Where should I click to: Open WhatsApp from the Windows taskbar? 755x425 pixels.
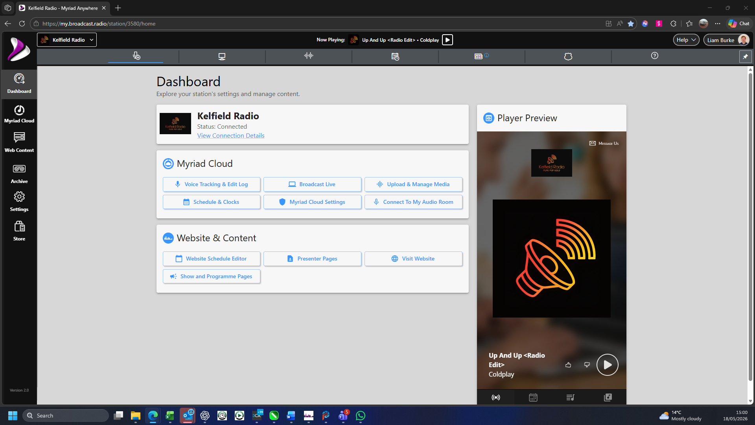point(361,416)
